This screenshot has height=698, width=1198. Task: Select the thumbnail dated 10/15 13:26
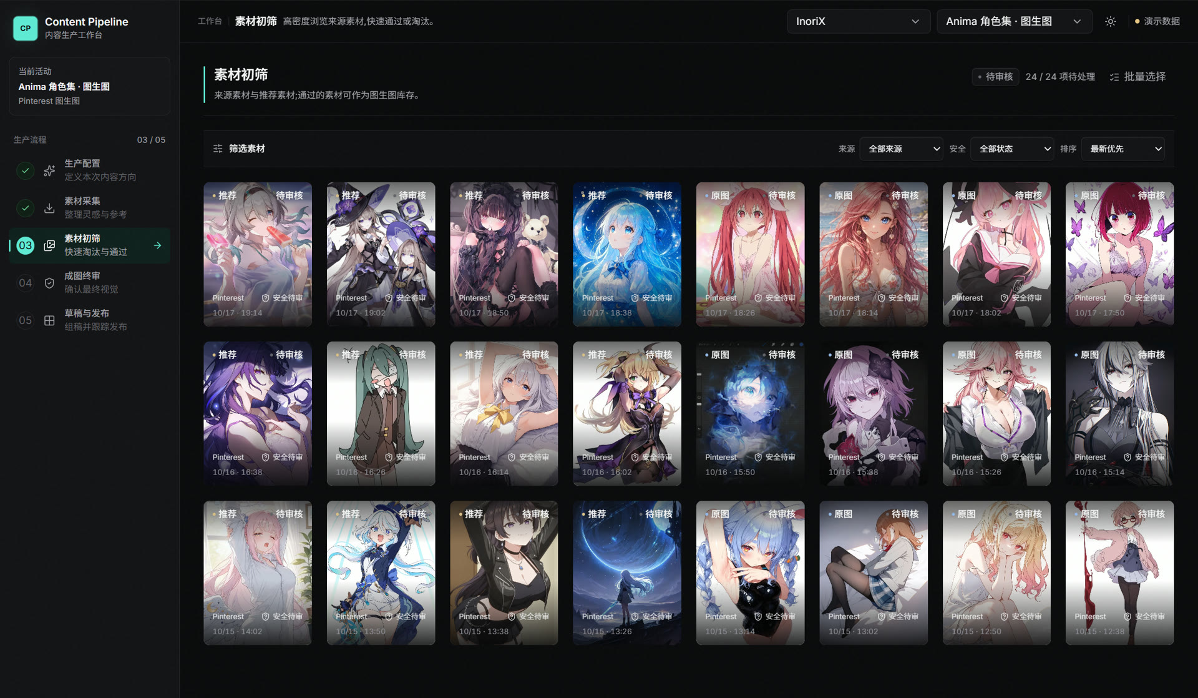(x=627, y=573)
